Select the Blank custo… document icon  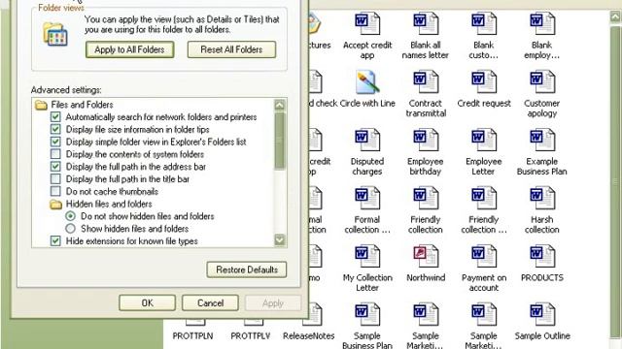(x=484, y=23)
